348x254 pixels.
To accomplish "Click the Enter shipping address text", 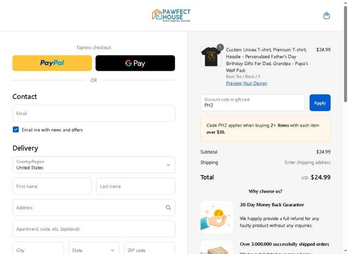I will [307, 163].
